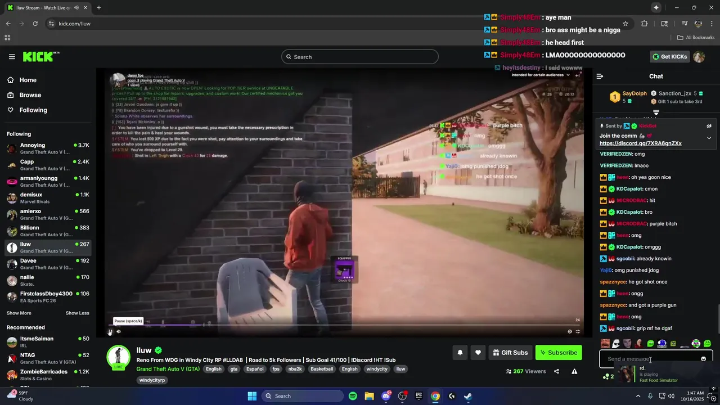Open FirstclassDboy4300 channel
The height and width of the screenshot is (405, 720).
point(48,296)
